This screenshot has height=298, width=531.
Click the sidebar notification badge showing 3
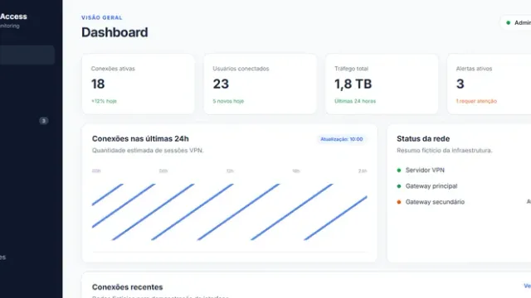click(x=43, y=121)
